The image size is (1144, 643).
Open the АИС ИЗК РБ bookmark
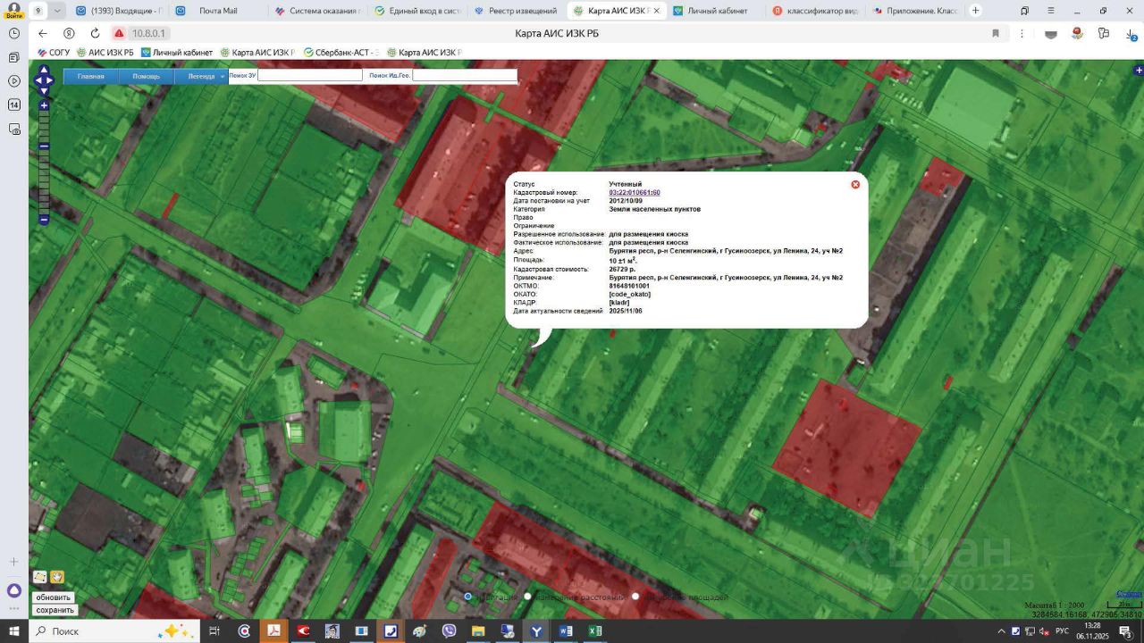105,53
